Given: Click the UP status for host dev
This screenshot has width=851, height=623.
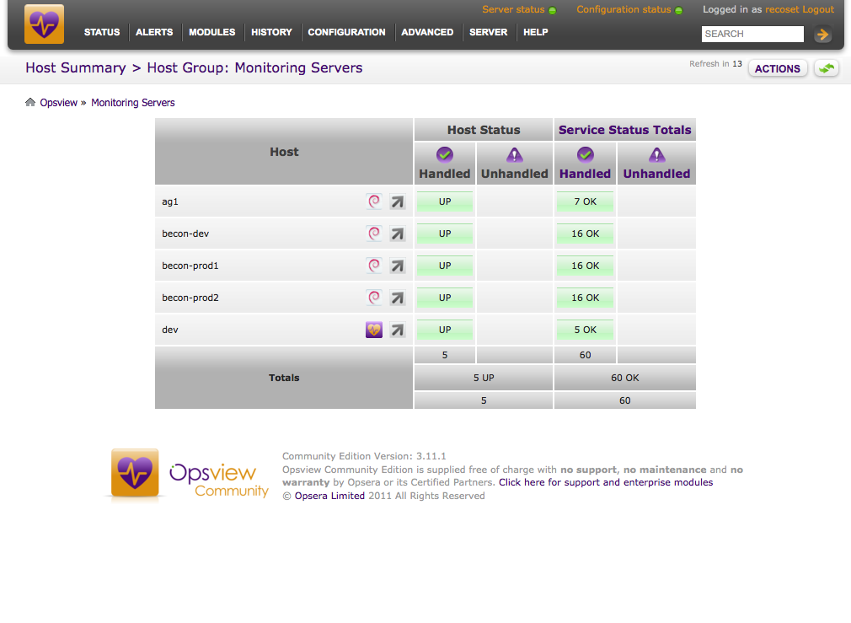Looking at the screenshot, I should (x=445, y=330).
